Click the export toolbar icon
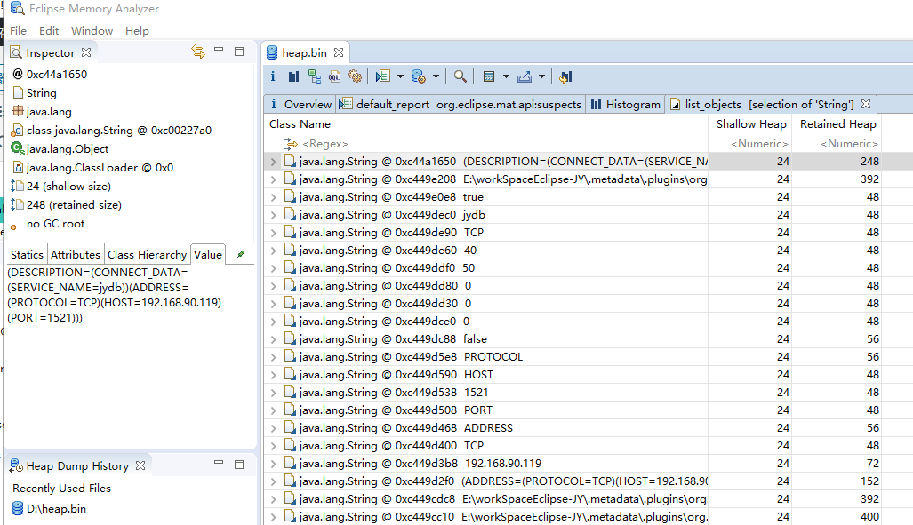913x525 pixels. coord(524,76)
